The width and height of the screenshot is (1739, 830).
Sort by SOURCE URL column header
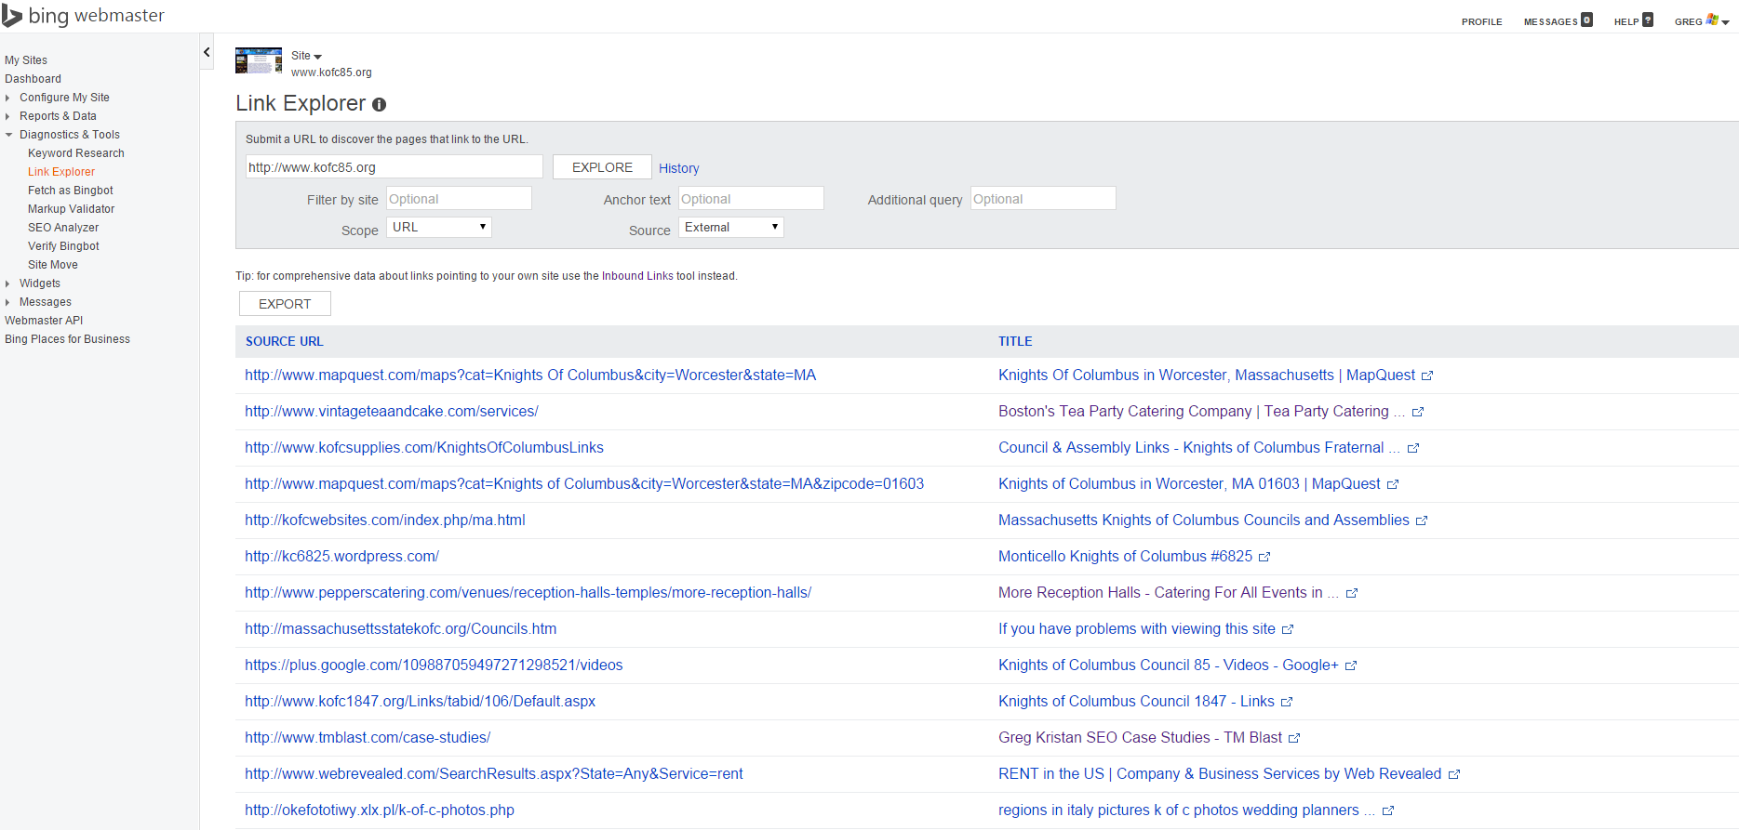pos(284,341)
